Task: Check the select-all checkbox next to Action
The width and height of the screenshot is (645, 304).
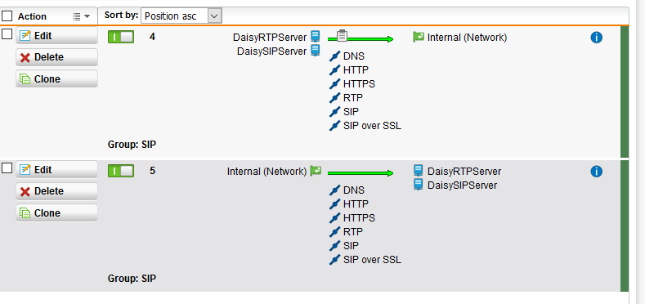Action: (7, 16)
